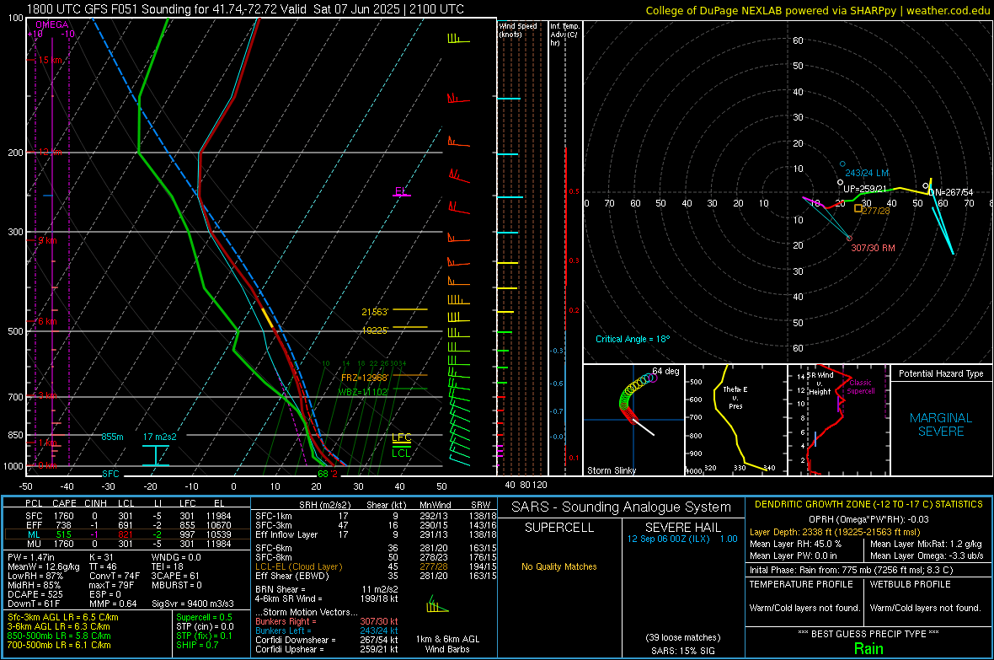Image resolution: width=994 pixels, height=660 pixels.
Task: Click the 'DN=267/54' Corfidi label
Action: coord(951,192)
